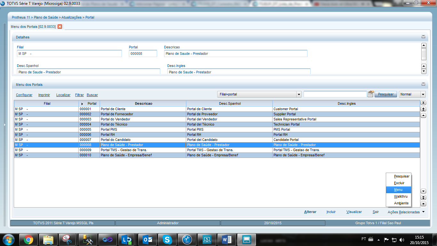Select Walkthru in the popup menu
437x246 pixels.
tap(399, 196)
